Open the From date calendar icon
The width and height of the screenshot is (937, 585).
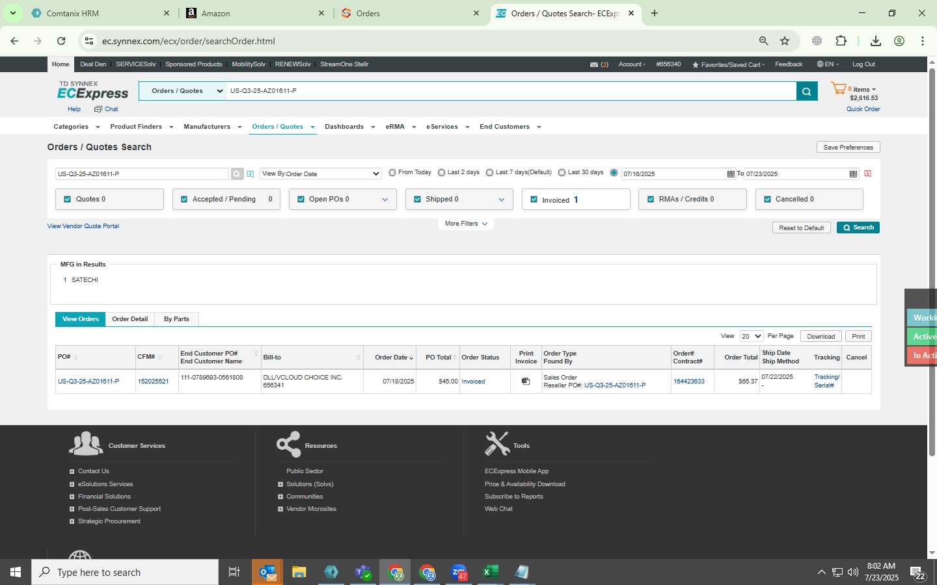point(731,174)
